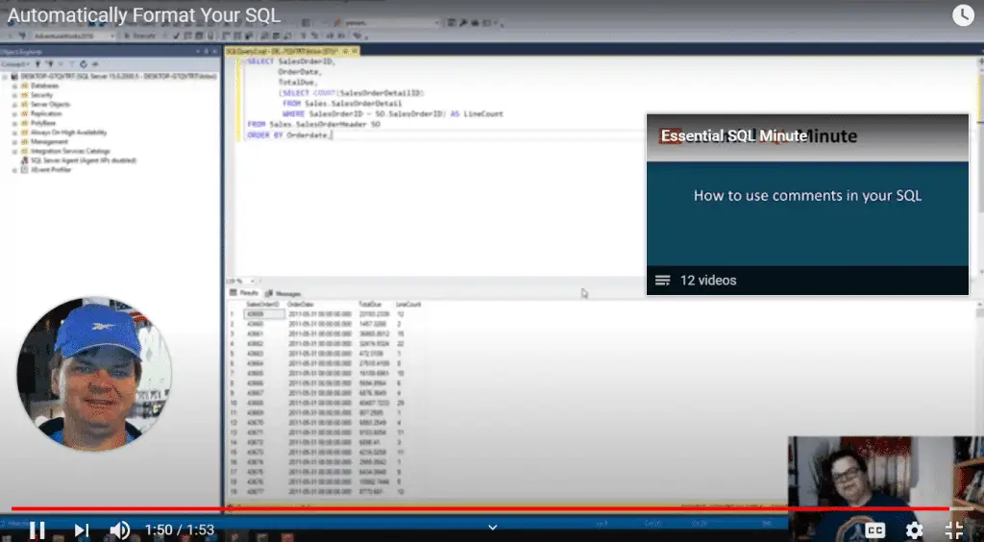Select Integration Services Catalogs tree label
The height and width of the screenshot is (542, 984).
coord(70,151)
